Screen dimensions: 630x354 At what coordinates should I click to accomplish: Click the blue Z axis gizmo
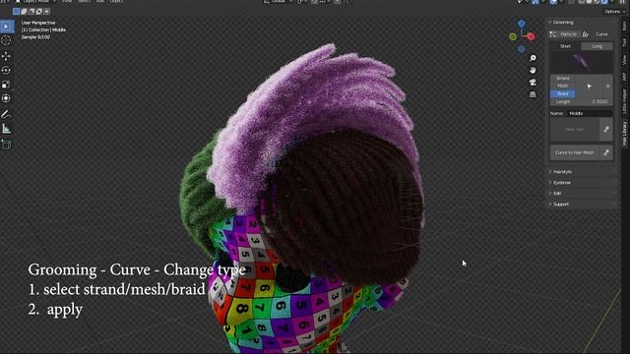522,24
